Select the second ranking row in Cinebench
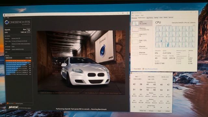The image size is (208, 117). tap(18, 63)
